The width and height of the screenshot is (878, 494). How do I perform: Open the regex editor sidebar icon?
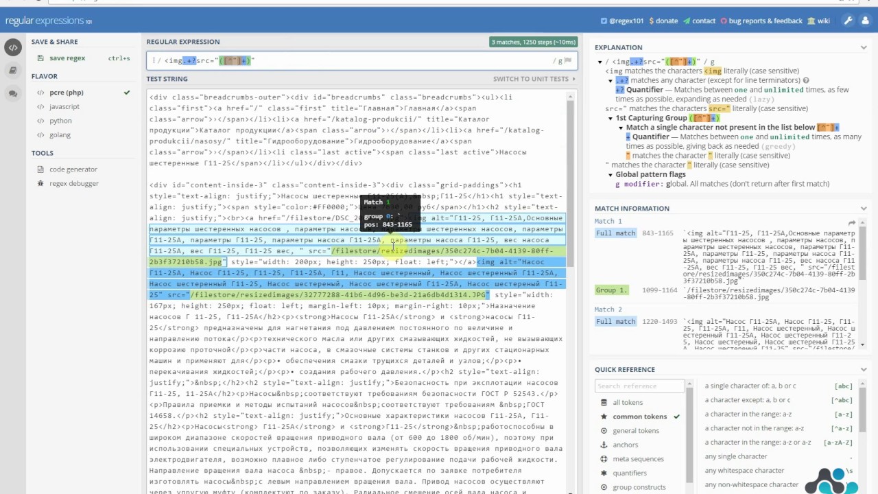(12, 47)
